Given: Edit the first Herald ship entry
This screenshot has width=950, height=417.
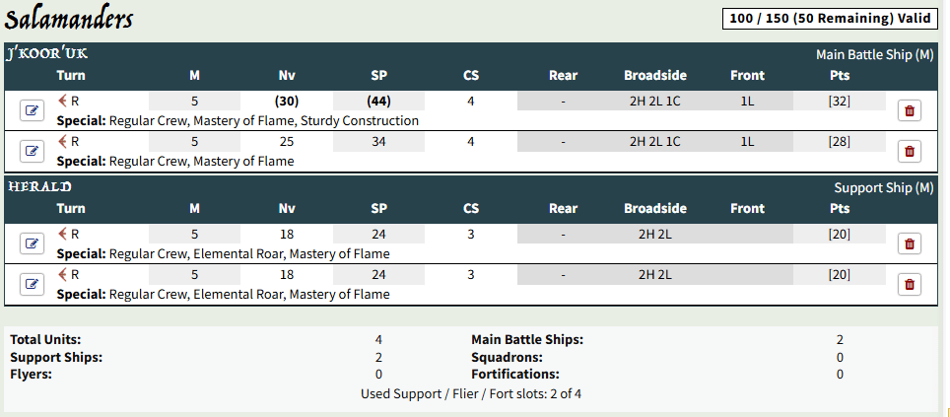Looking at the screenshot, I should (x=32, y=243).
